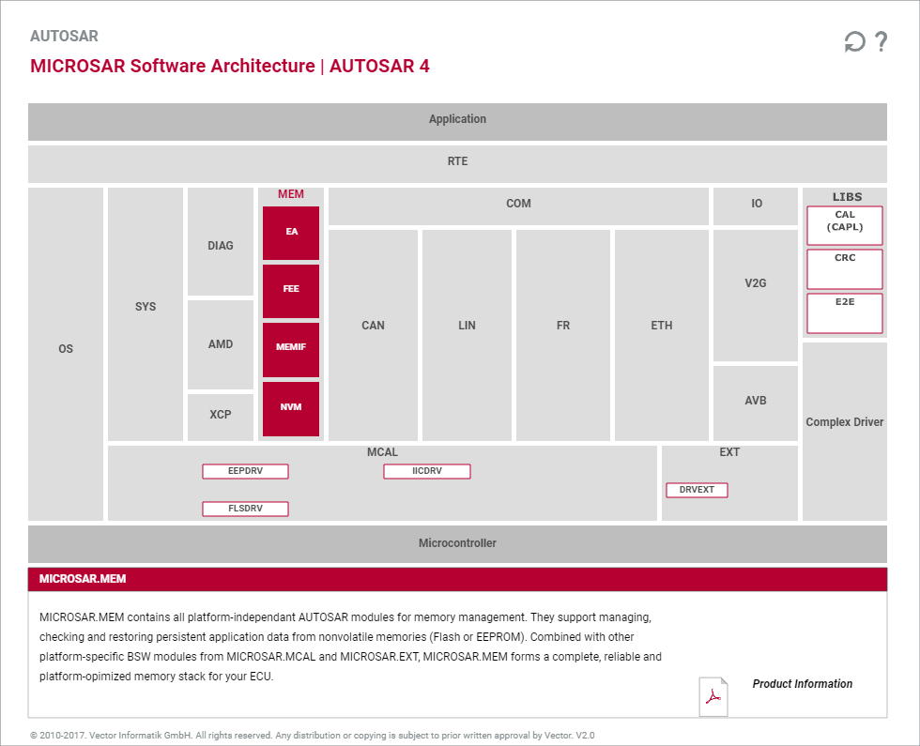Click the refresh/reset arrow icon

[x=854, y=41]
